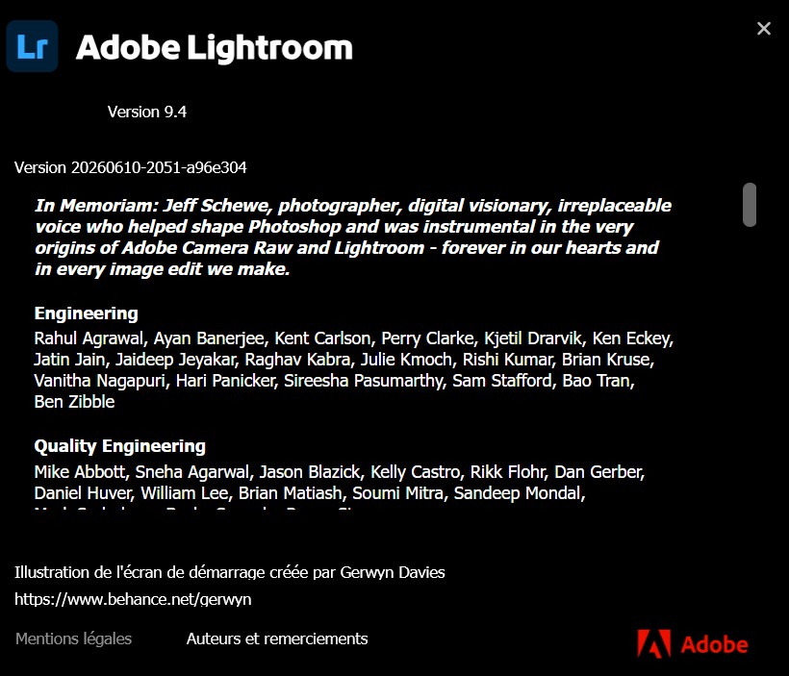Click the In Memoriam Jeff Schewe paragraph
Viewport: 789px width, 676px height.
pyautogui.click(x=353, y=237)
